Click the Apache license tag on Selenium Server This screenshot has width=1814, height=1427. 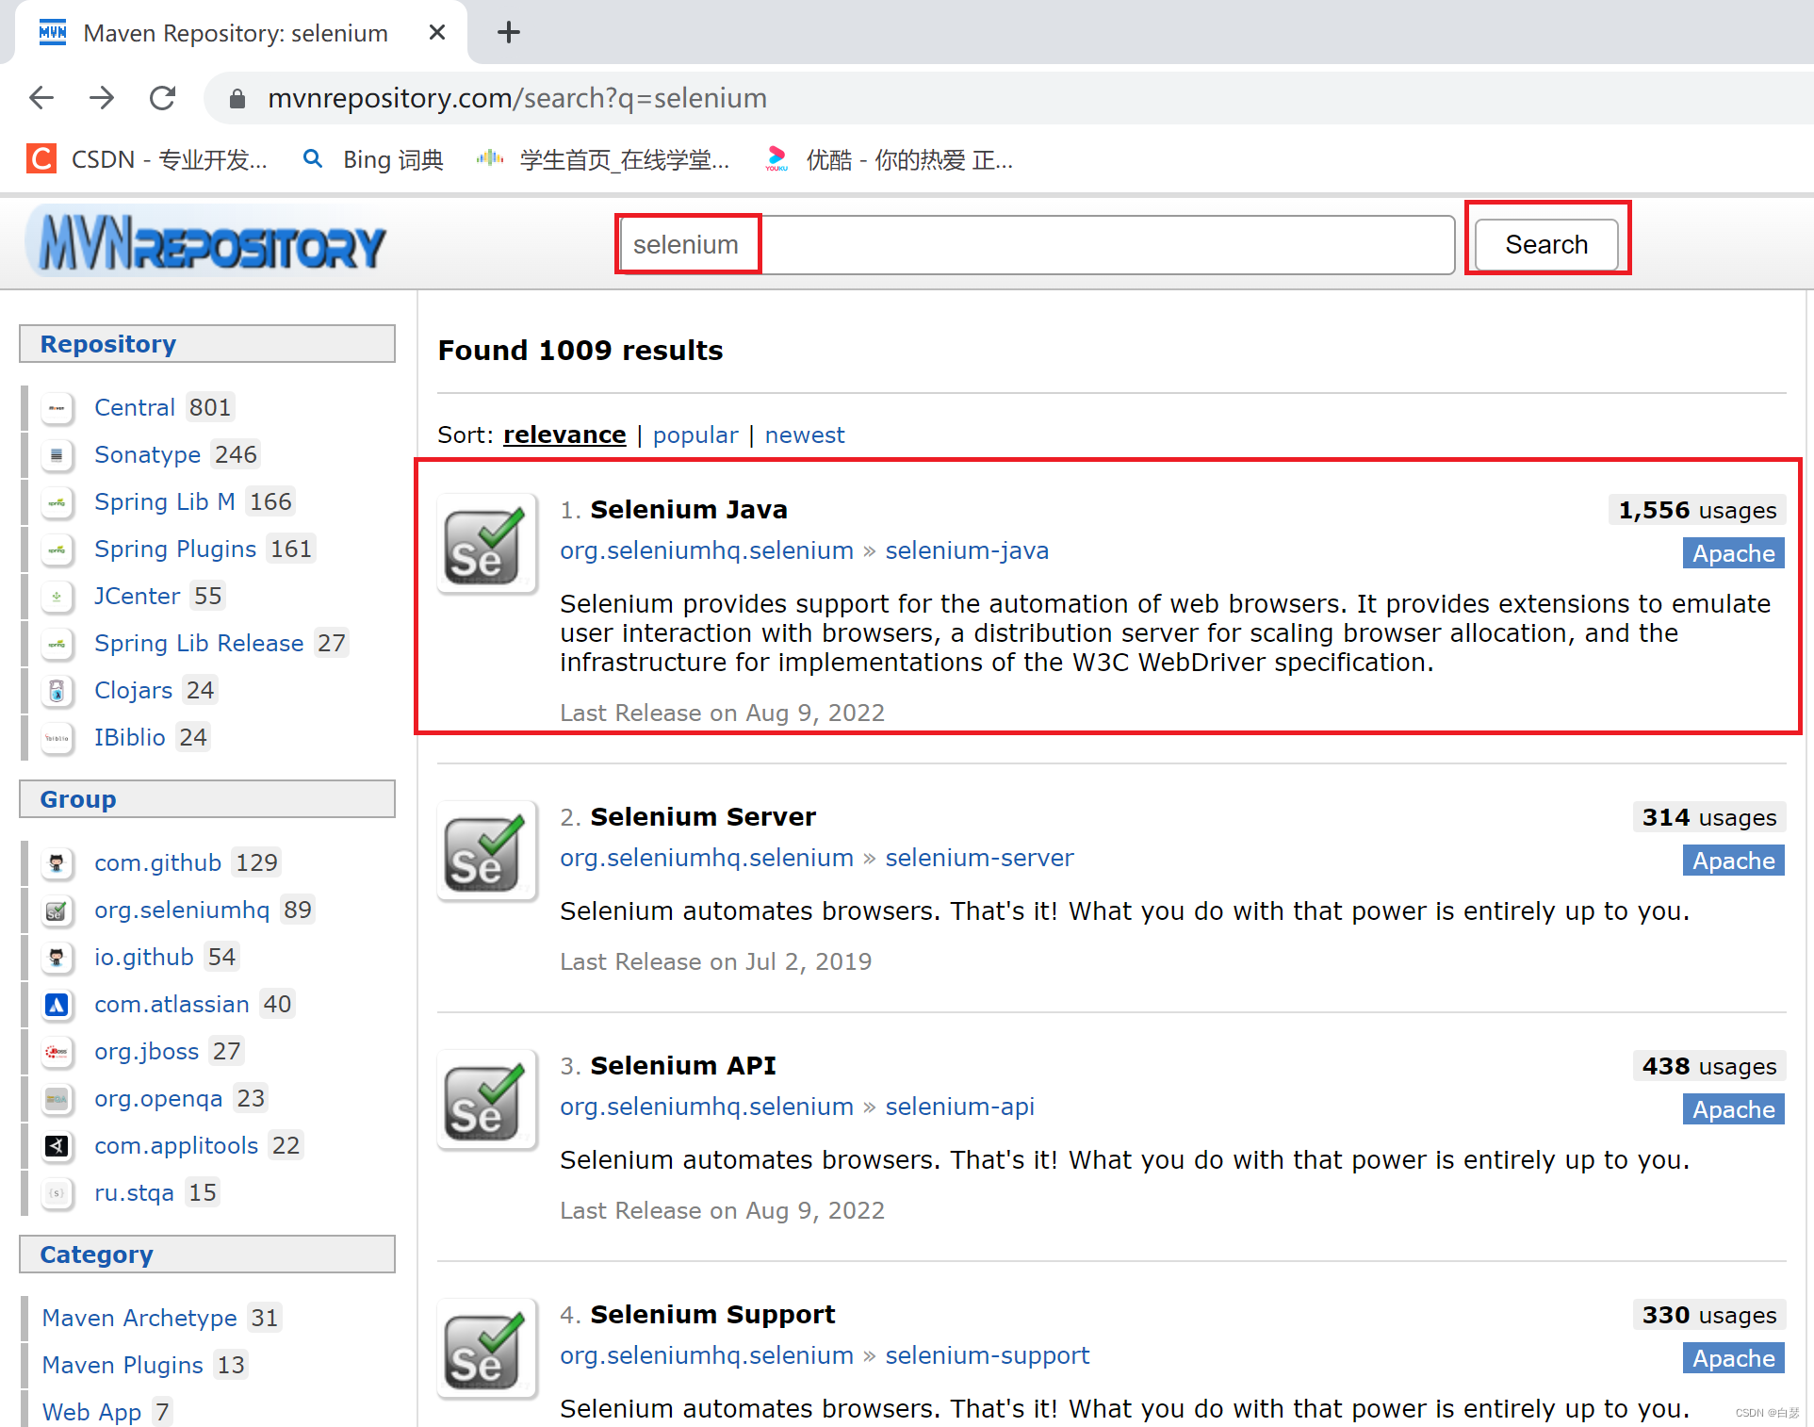pyautogui.click(x=1732, y=861)
